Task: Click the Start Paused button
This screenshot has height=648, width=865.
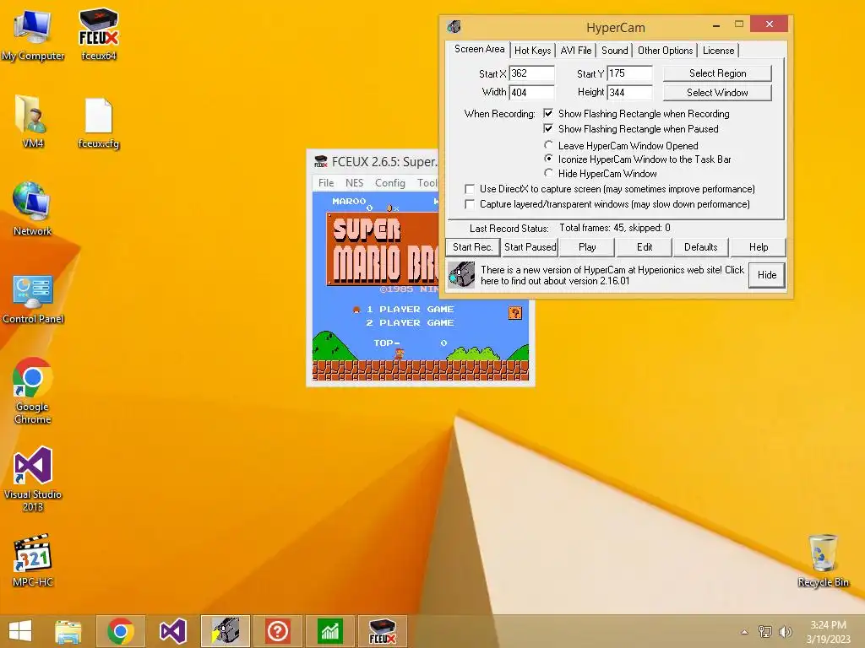Action: tap(530, 247)
